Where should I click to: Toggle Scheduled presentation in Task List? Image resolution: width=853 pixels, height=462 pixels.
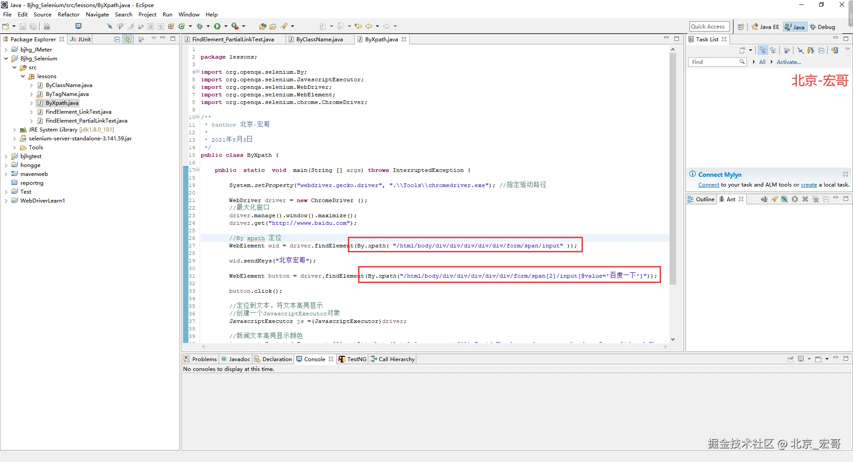773,50
